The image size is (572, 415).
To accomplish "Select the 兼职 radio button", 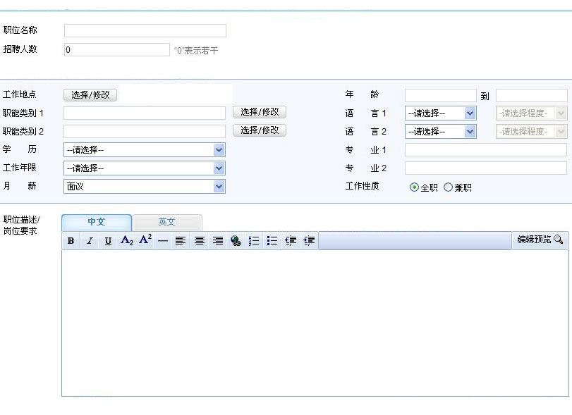I will coord(448,187).
